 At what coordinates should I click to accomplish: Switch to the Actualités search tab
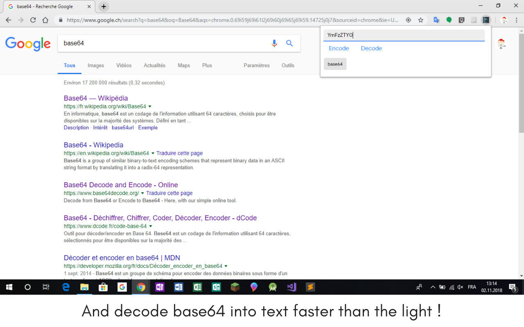[x=154, y=65]
